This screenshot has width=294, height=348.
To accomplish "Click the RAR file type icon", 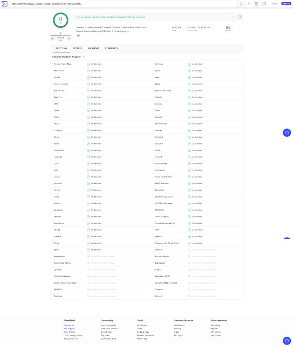I will click(228, 29).
